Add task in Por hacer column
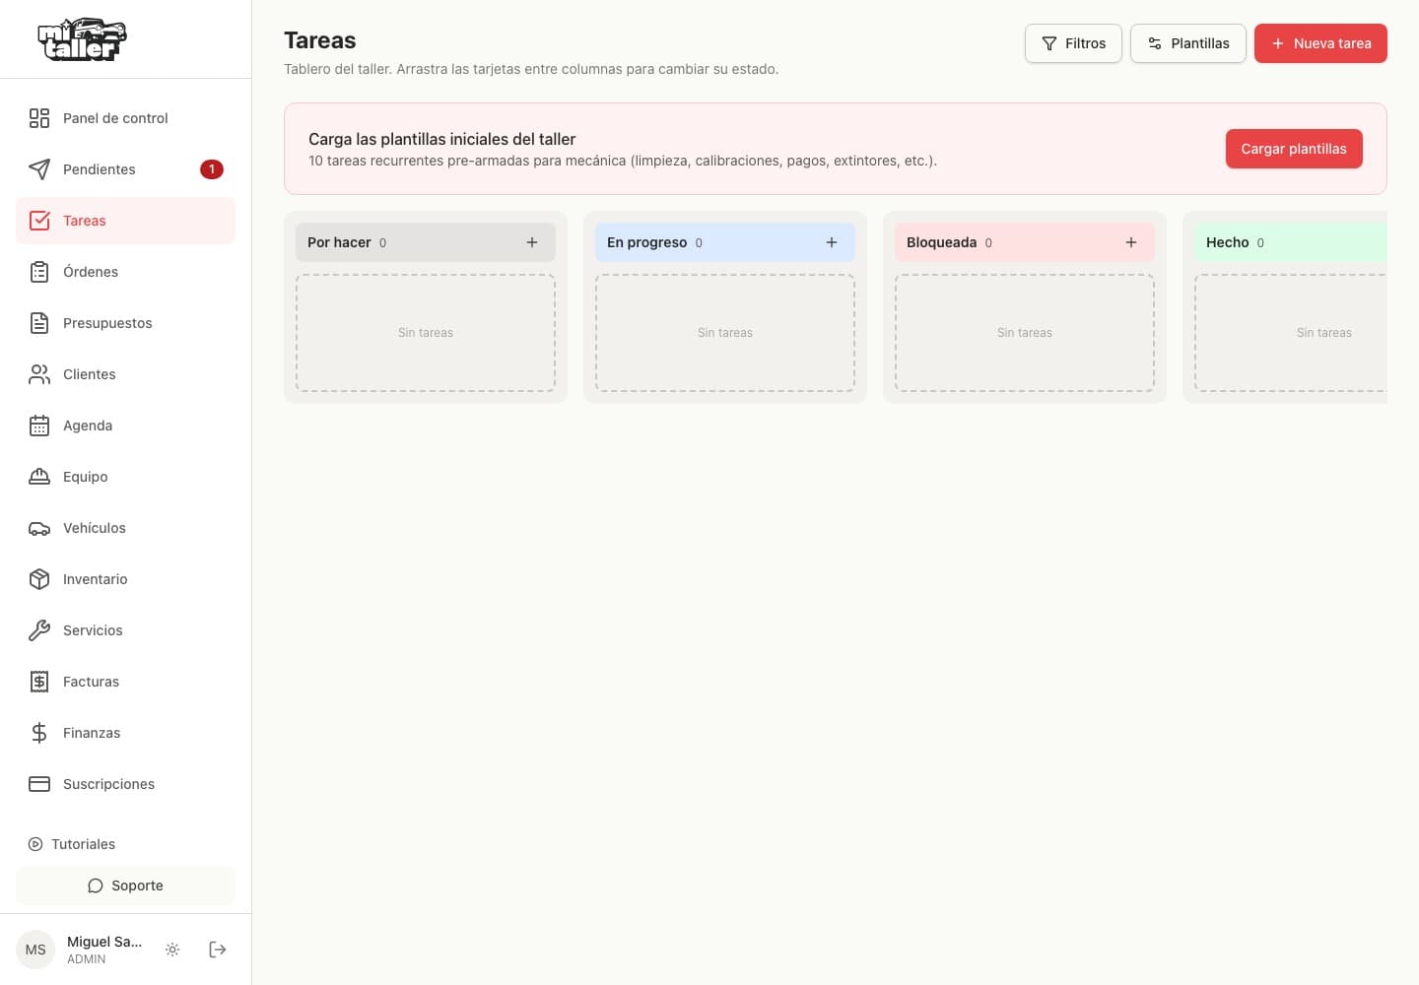The image size is (1419, 985). pos(532,242)
